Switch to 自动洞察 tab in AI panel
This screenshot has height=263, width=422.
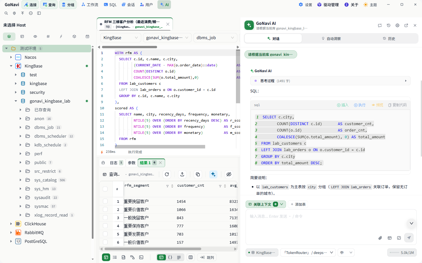(x=331, y=39)
